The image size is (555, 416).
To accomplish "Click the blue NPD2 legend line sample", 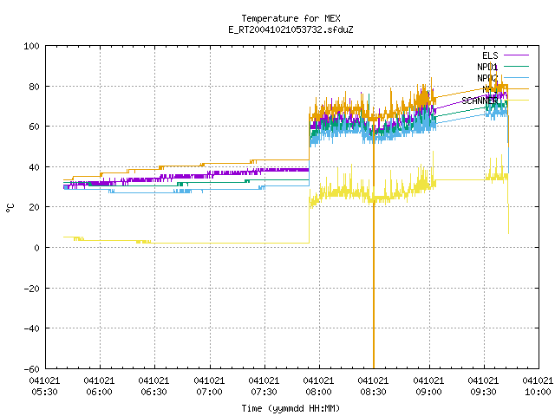I will tap(516, 77).
